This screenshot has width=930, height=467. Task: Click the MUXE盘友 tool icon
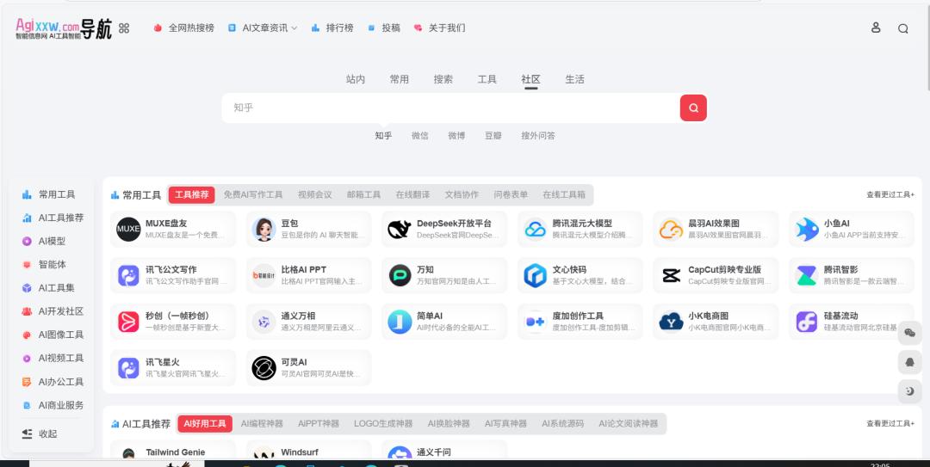click(128, 230)
